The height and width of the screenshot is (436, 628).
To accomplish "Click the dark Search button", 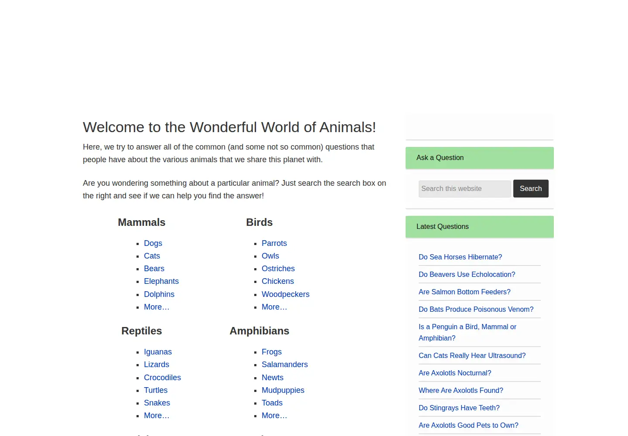I will [x=531, y=189].
